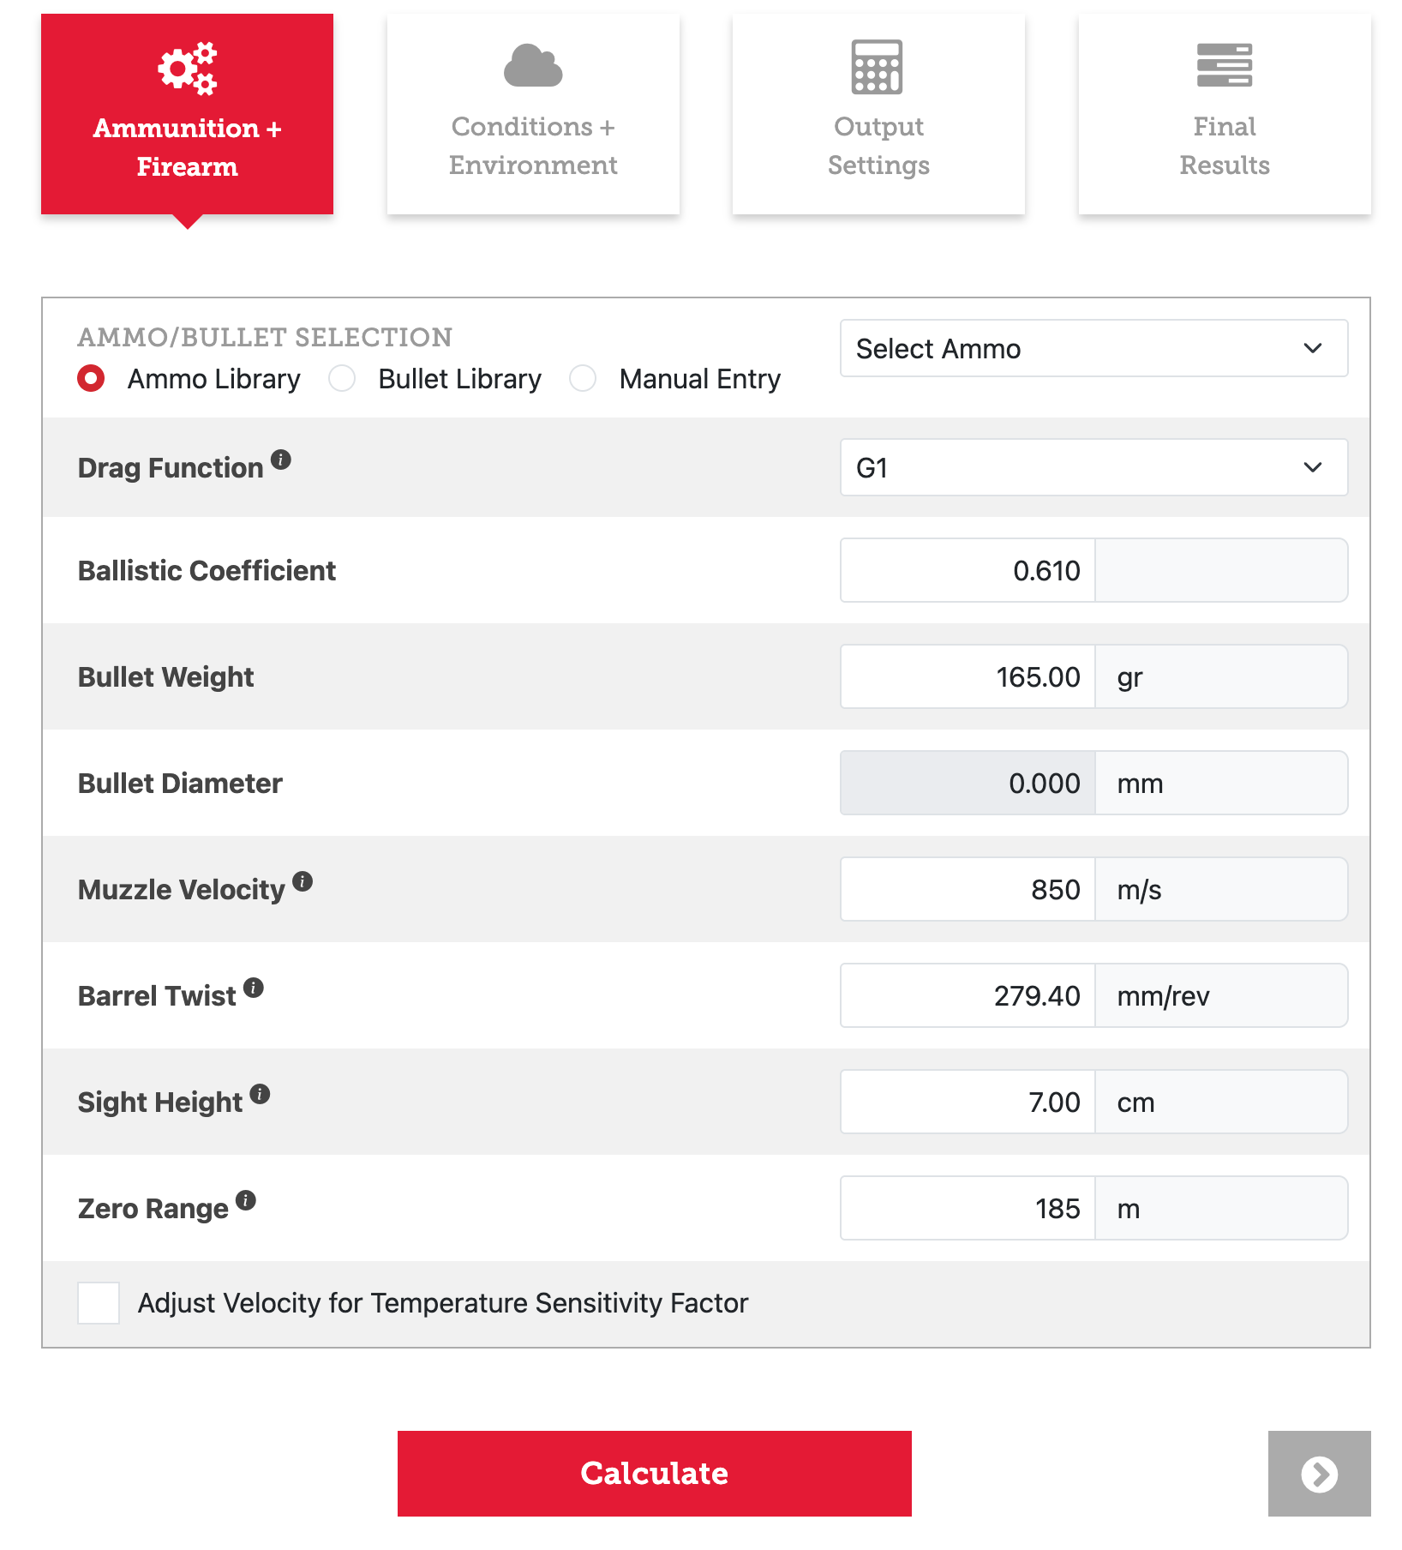Expand the Drag Function G1 dropdown

tap(1093, 468)
